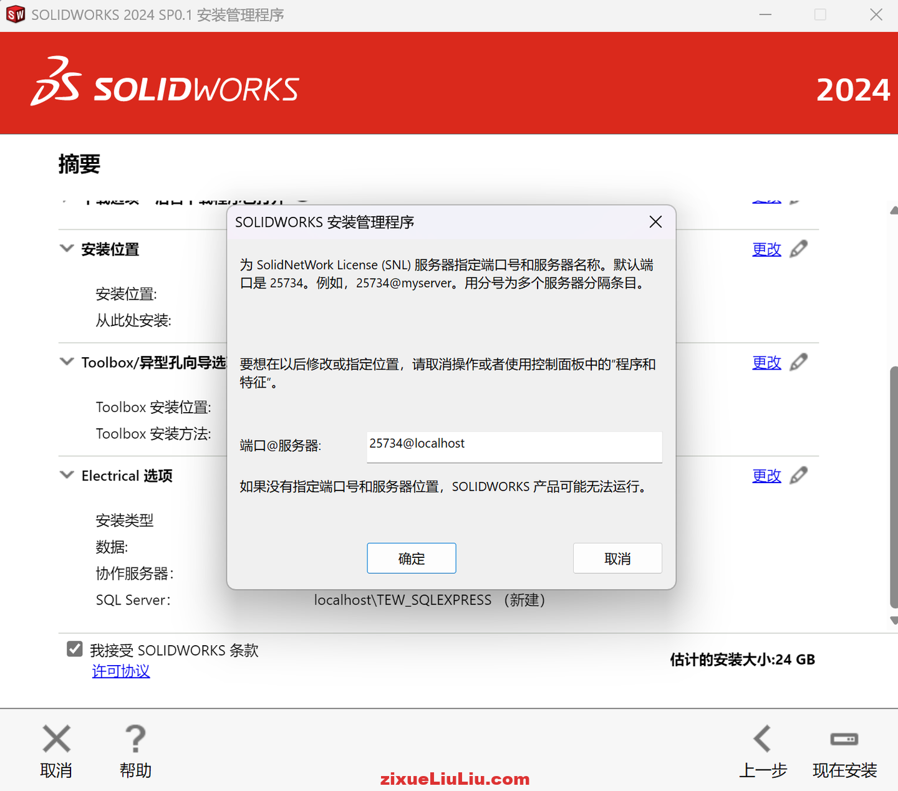Collapse the Electrical 选项 section
The height and width of the screenshot is (791, 898).
(x=67, y=474)
